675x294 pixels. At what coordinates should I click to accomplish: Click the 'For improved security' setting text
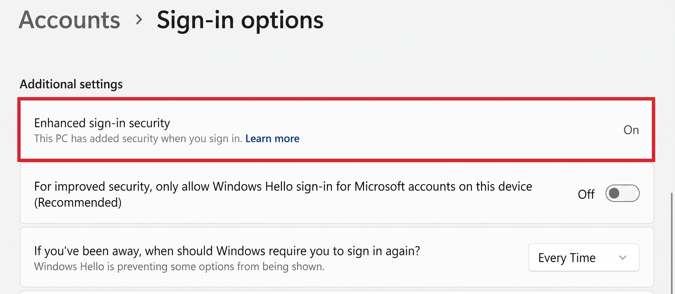[x=283, y=187]
